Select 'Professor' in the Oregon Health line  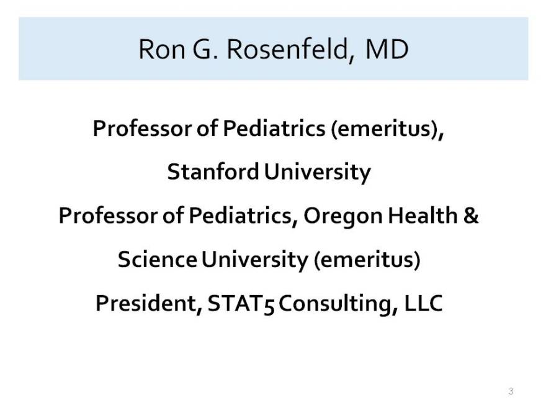[109, 216]
